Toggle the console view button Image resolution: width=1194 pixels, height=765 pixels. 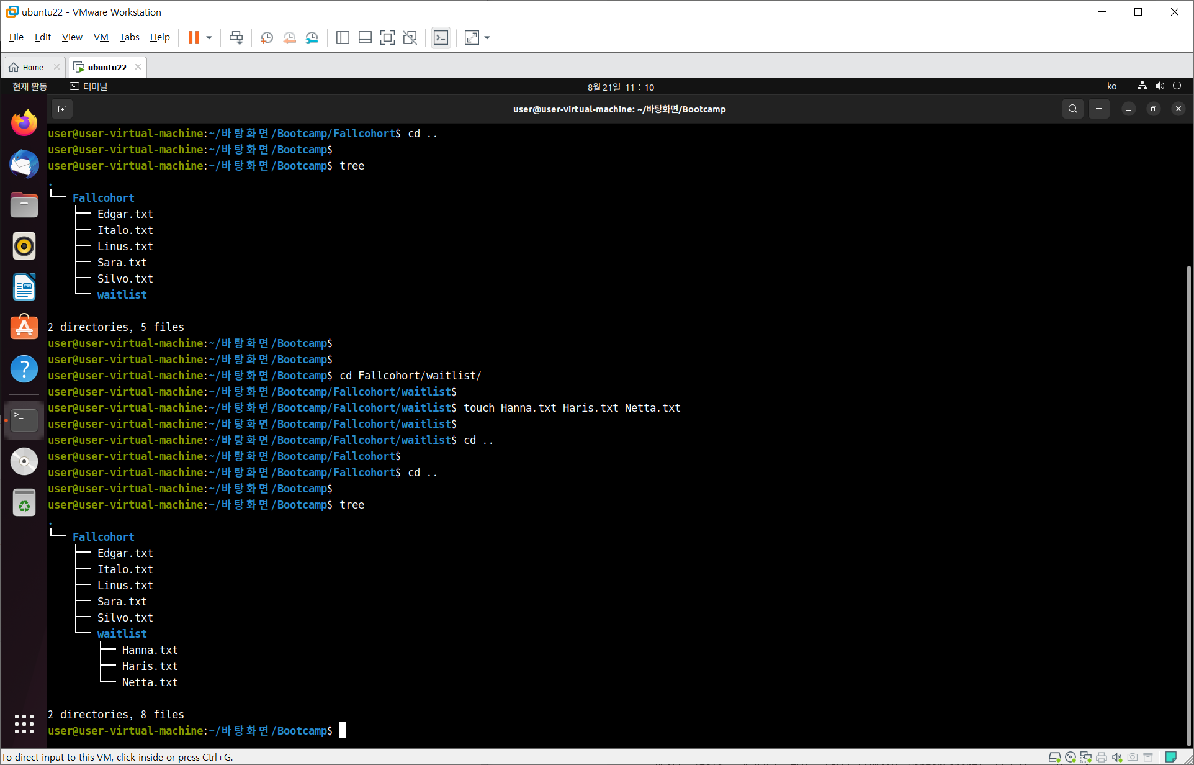(441, 38)
